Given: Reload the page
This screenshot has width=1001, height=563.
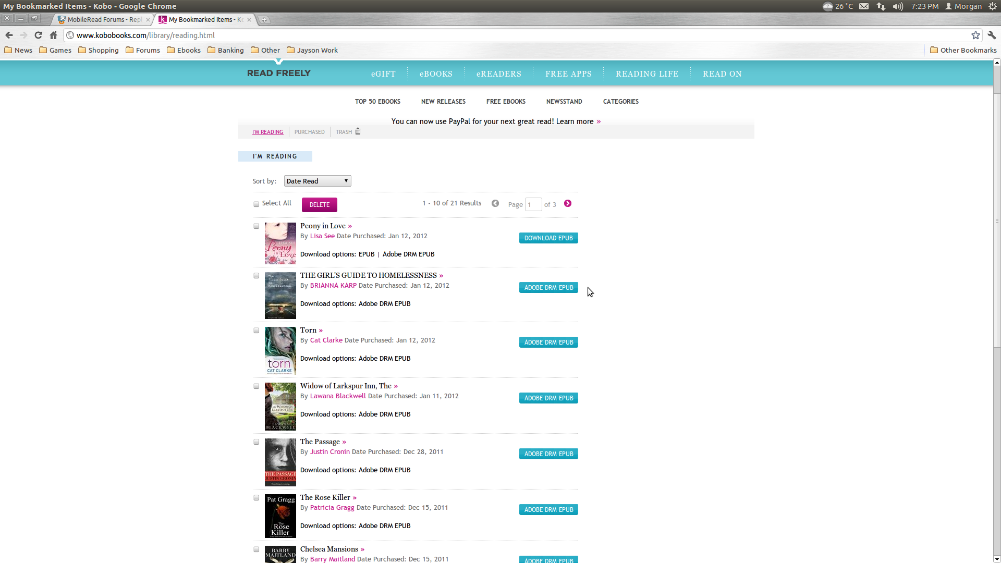Looking at the screenshot, I should pyautogui.click(x=38, y=35).
